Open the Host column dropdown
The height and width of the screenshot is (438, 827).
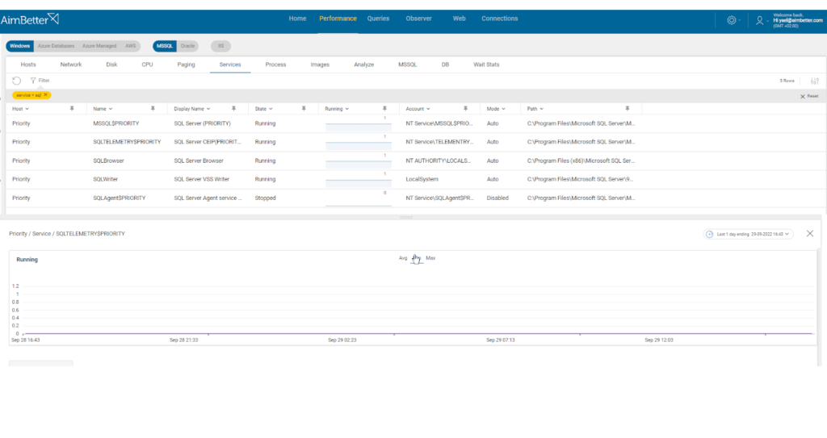tap(27, 109)
